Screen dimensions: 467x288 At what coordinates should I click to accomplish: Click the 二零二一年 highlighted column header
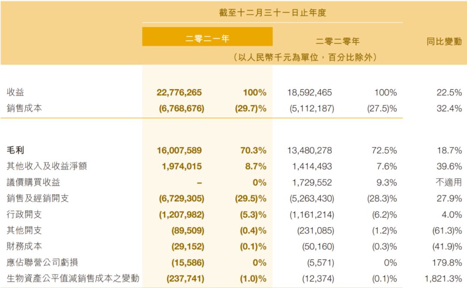point(207,38)
